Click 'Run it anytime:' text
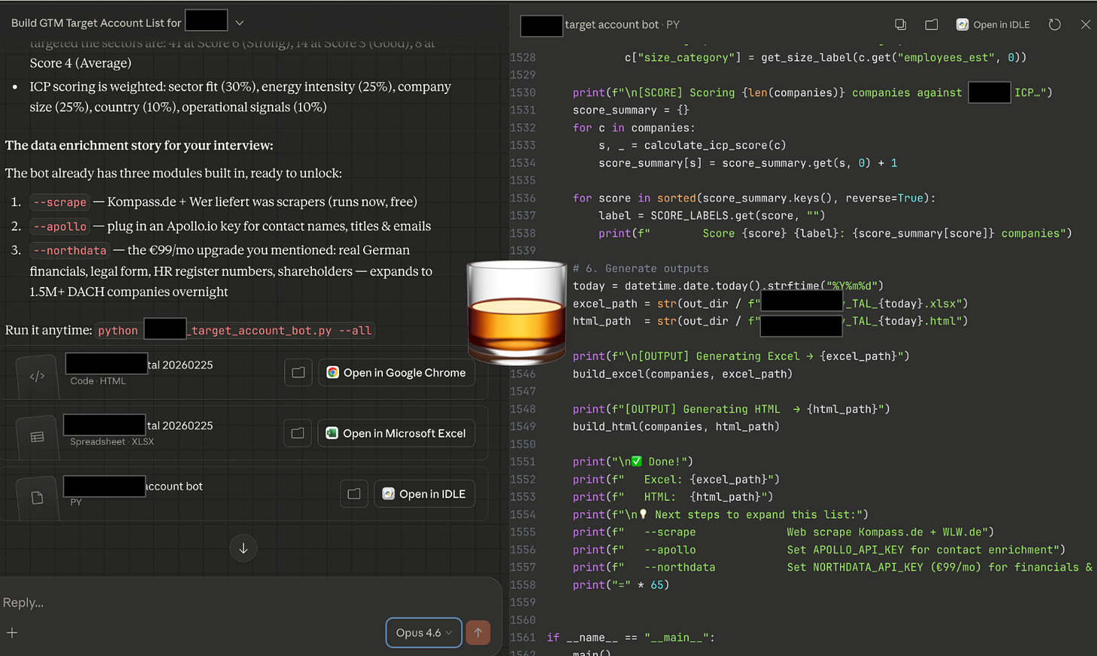This screenshot has height=656, width=1097. (x=48, y=330)
